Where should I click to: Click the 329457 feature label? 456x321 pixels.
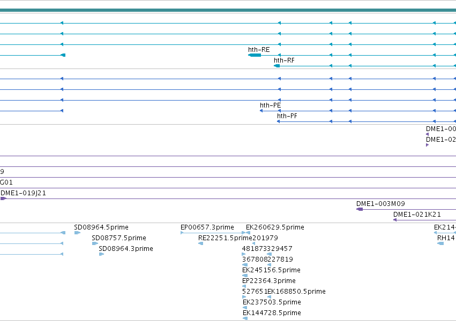280,249
